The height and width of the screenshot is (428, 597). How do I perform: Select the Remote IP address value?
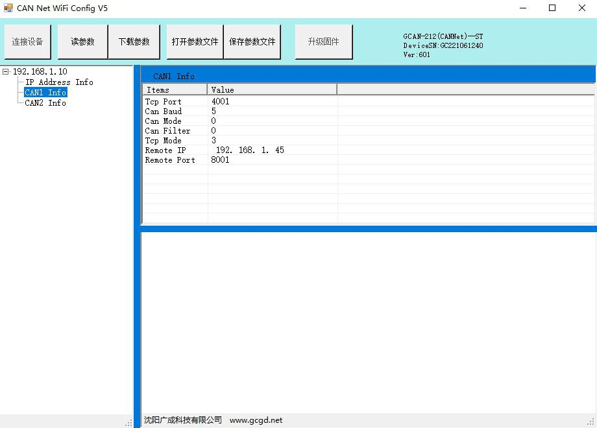click(250, 150)
